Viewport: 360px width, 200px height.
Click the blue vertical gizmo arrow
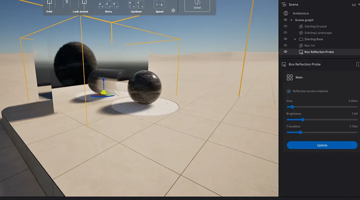coord(103,82)
